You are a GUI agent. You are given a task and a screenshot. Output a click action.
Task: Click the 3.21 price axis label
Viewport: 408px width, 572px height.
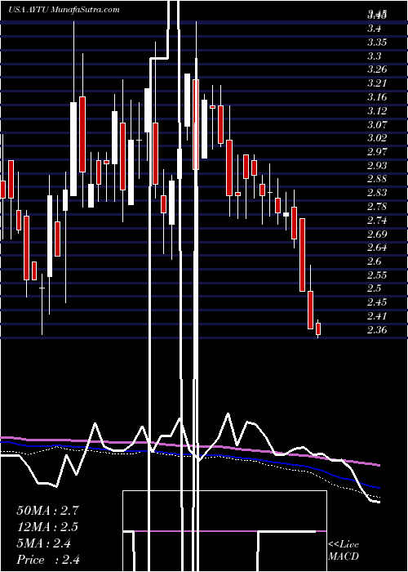(377, 83)
